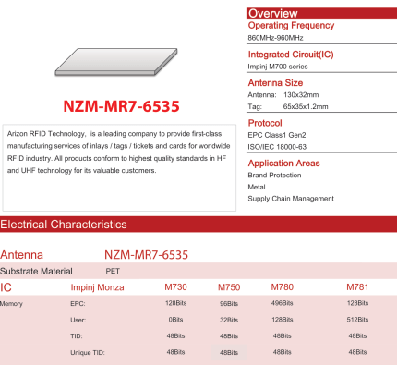Select NZM-MR7-6535 in the Antenna row
Screen dimensions: 397x365
[x=146, y=255]
